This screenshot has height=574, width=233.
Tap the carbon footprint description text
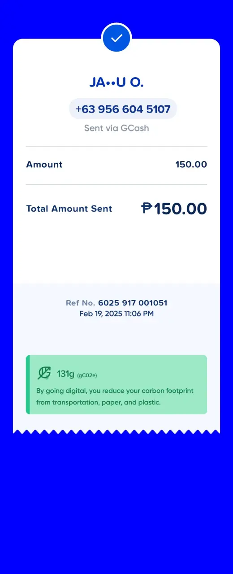click(x=115, y=396)
